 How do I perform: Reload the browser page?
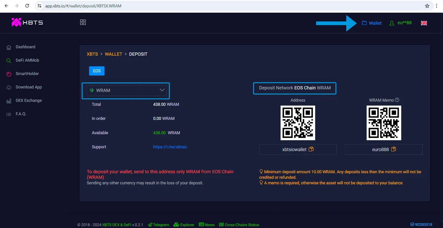27,6
